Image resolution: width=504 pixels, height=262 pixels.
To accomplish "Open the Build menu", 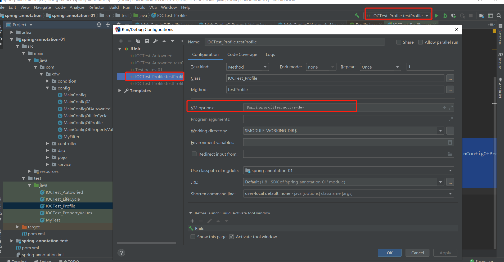I will (x=114, y=7).
